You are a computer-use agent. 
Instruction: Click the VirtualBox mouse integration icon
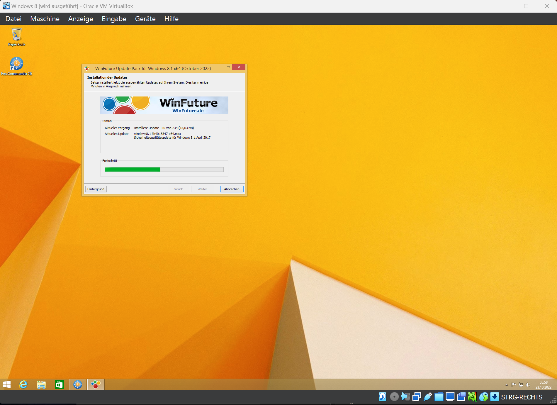[484, 397]
